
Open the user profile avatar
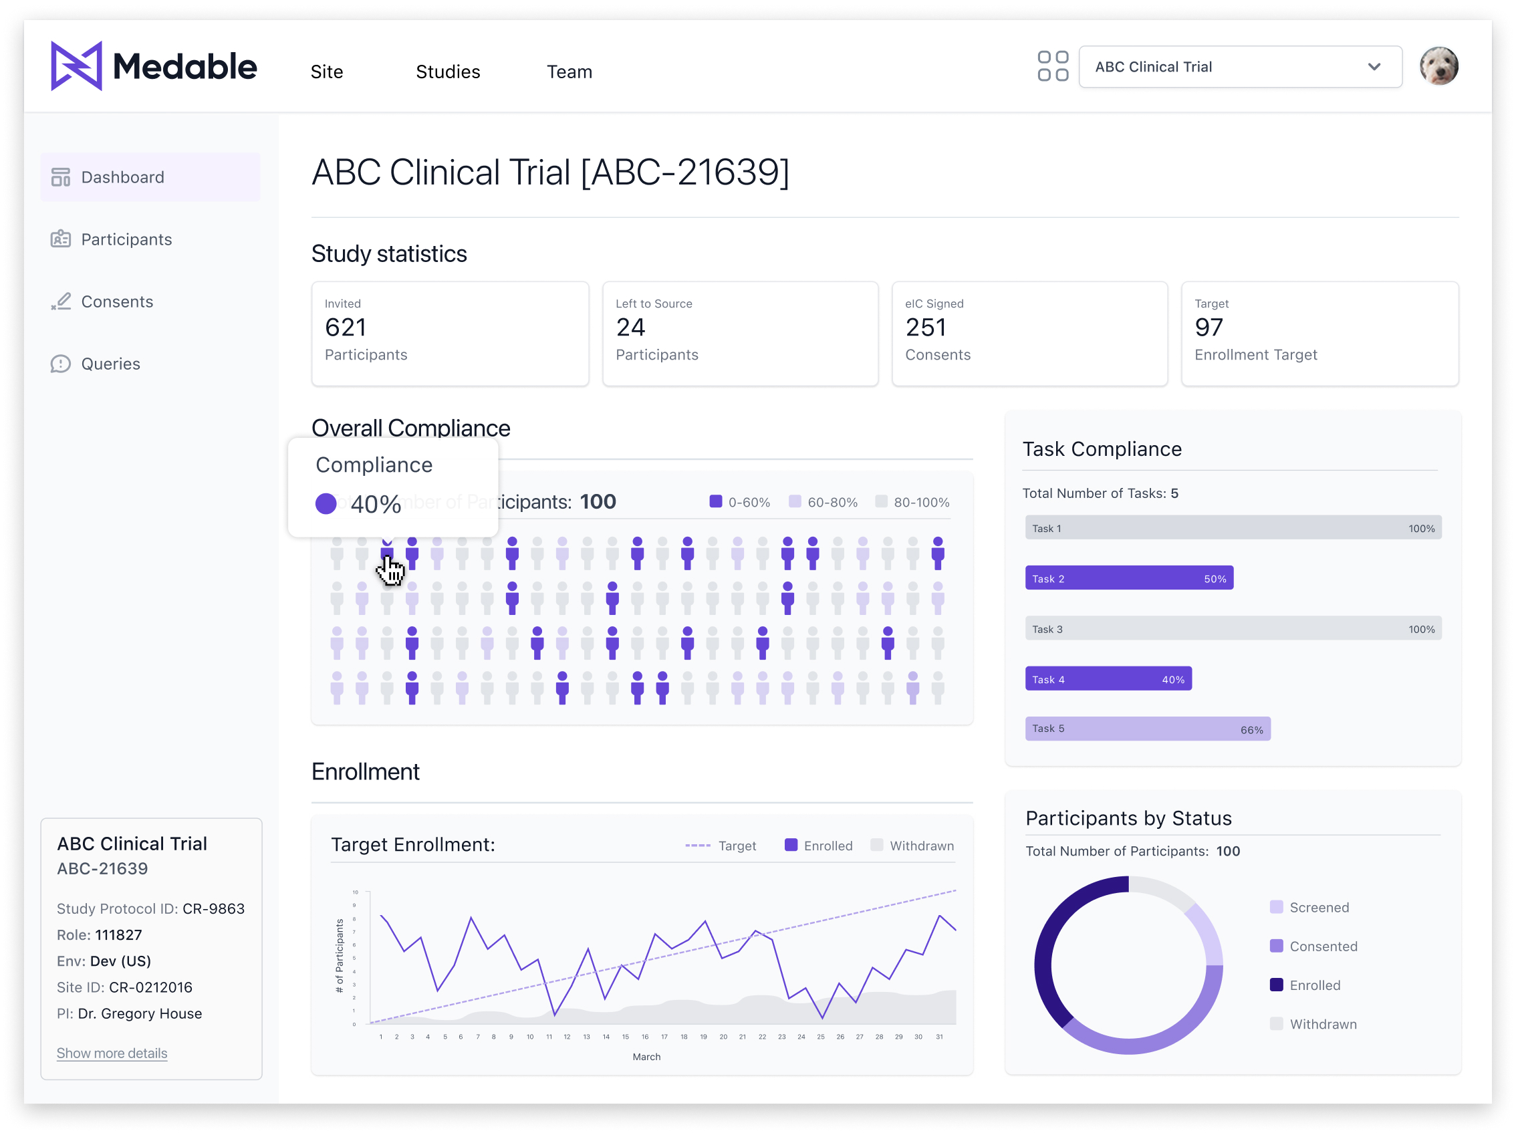1438,66
